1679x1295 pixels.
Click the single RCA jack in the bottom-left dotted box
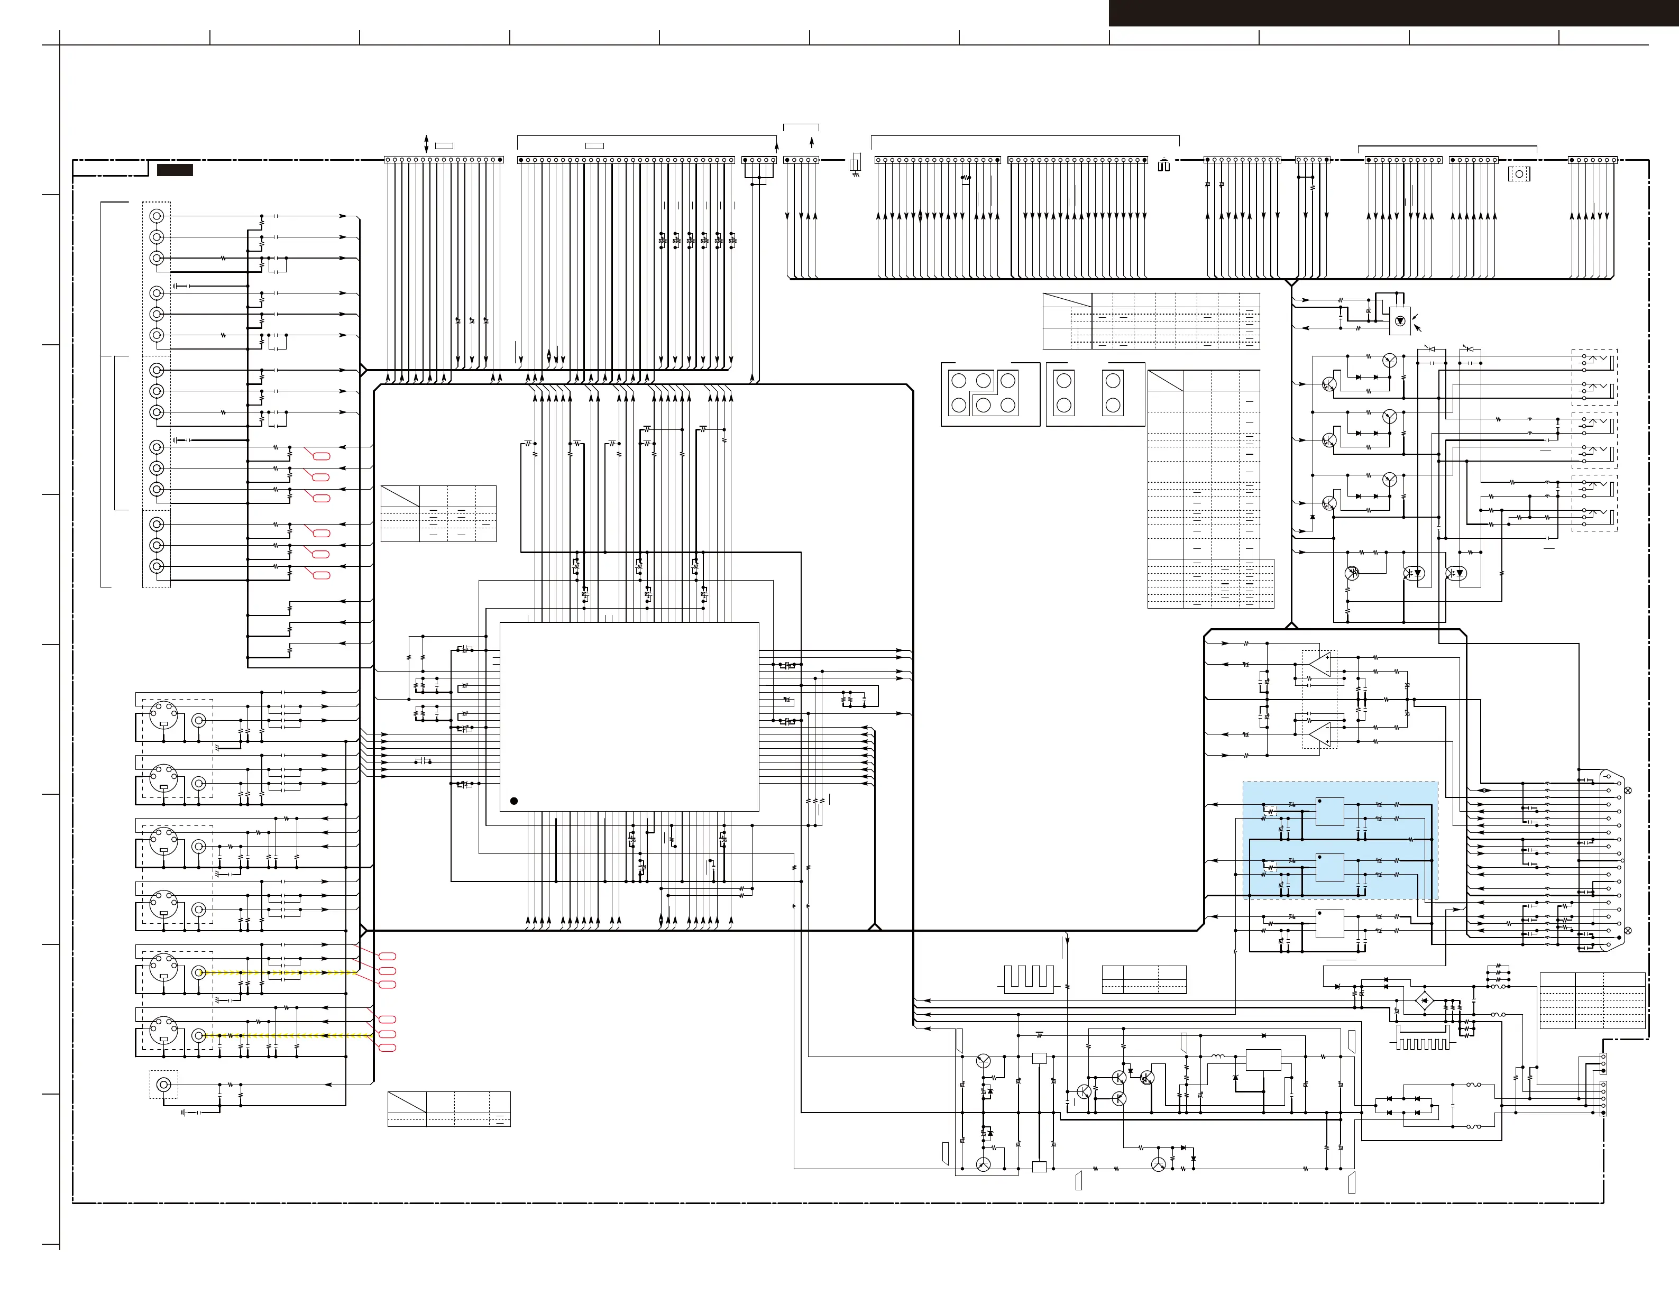[x=164, y=1085]
